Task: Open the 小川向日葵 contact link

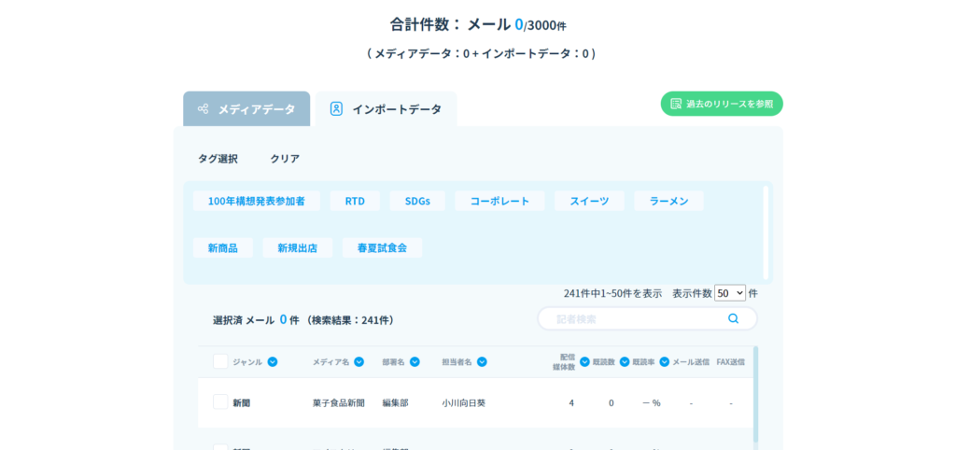Action: [x=464, y=403]
